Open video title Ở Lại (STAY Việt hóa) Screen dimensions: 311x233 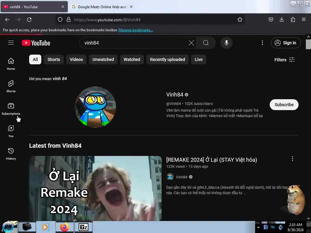212,160
